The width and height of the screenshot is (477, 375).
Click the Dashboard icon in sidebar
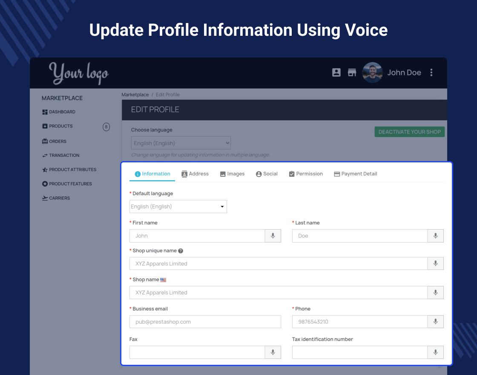(45, 112)
